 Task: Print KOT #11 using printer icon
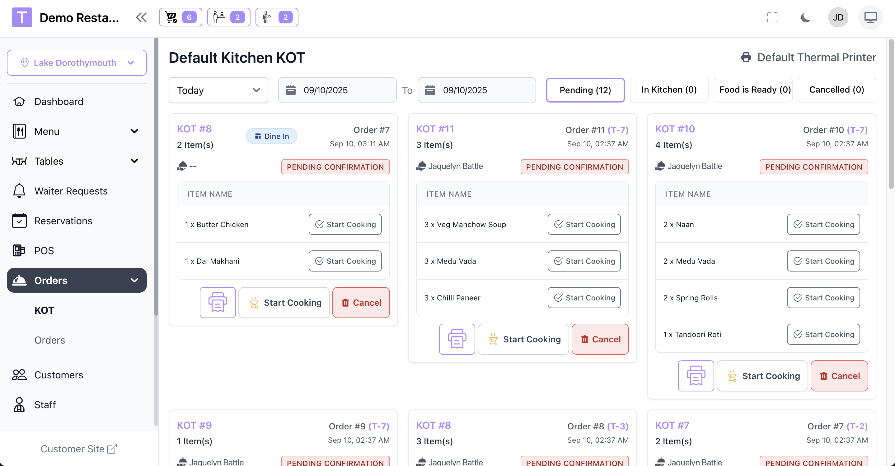point(457,339)
